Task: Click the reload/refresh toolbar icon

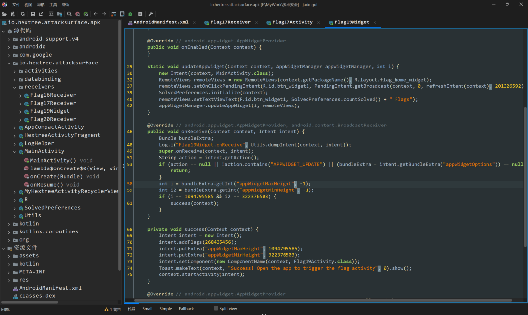Action: (22, 14)
